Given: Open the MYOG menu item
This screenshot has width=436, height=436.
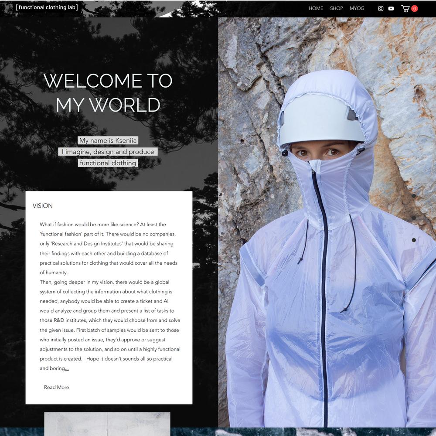Looking at the screenshot, I should tap(357, 8).
